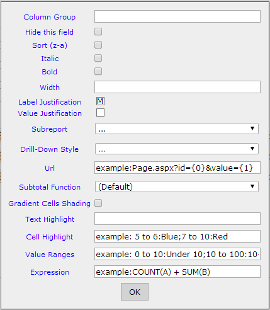Click the empty Value Justification box

100,113
